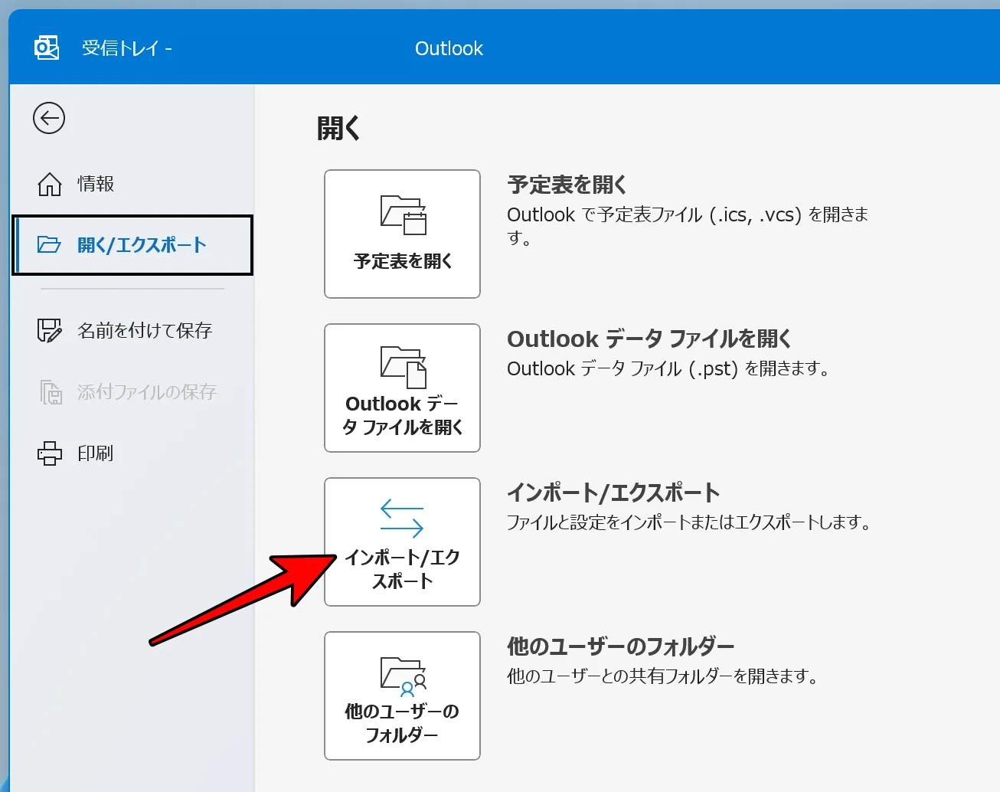Click the 他のユーザーのフォルダー heading text
This screenshot has width=1000, height=792.
621,646
